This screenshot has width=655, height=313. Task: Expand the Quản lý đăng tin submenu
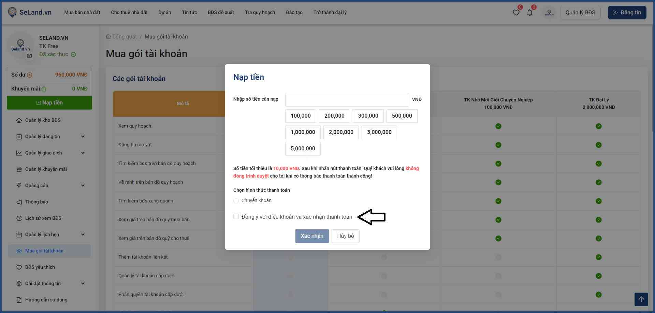click(83, 136)
